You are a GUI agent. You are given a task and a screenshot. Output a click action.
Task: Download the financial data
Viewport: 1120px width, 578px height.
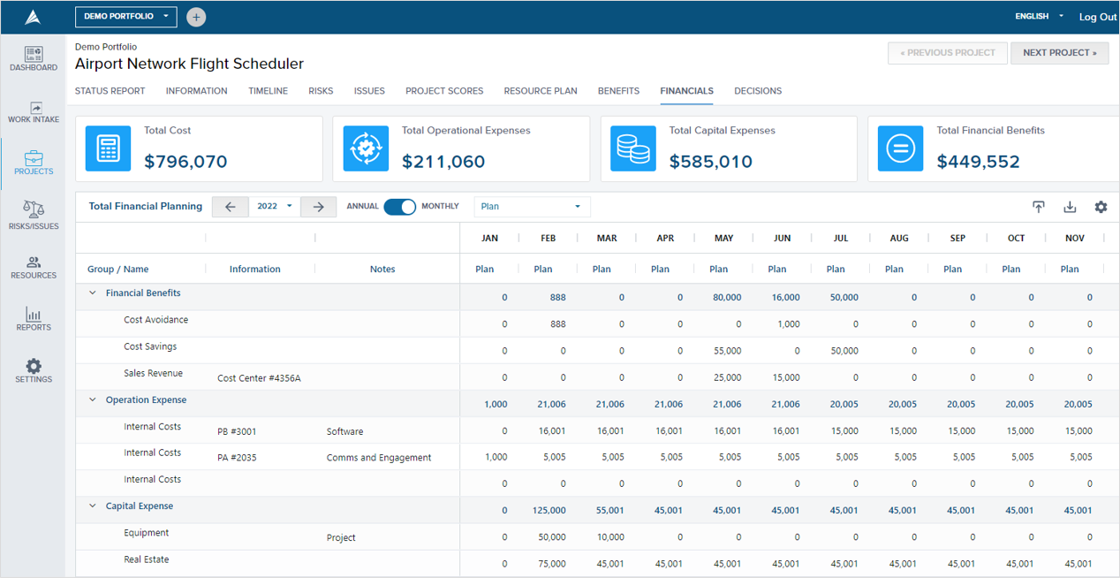pos(1070,206)
